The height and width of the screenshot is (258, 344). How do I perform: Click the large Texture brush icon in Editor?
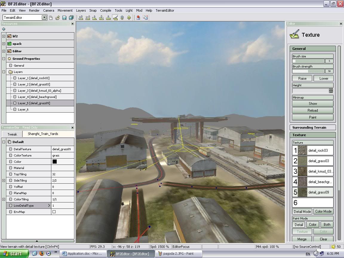tap(294, 34)
